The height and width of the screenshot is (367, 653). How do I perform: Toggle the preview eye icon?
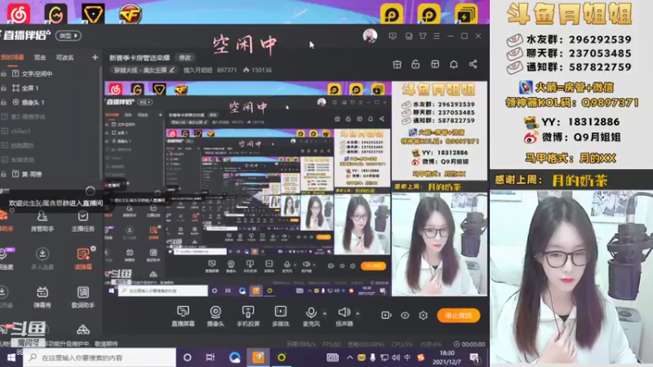[405, 316]
